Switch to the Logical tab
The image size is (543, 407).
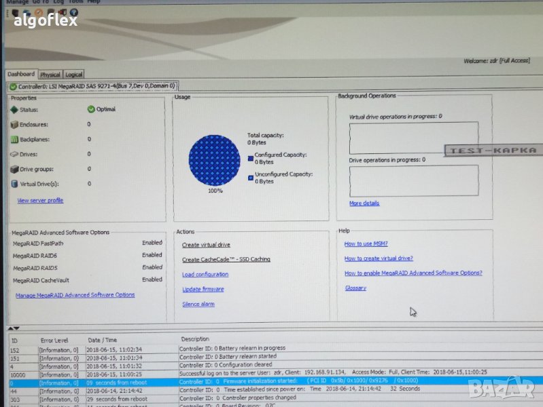point(74,75)
